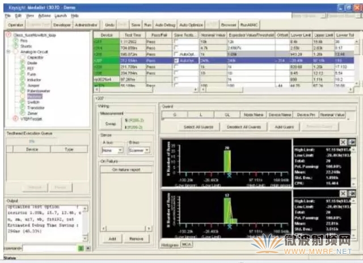Open the Help menu

(75, 16)
